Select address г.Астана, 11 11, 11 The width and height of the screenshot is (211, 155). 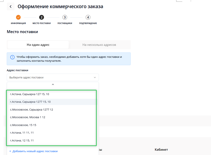pos(22,133)
